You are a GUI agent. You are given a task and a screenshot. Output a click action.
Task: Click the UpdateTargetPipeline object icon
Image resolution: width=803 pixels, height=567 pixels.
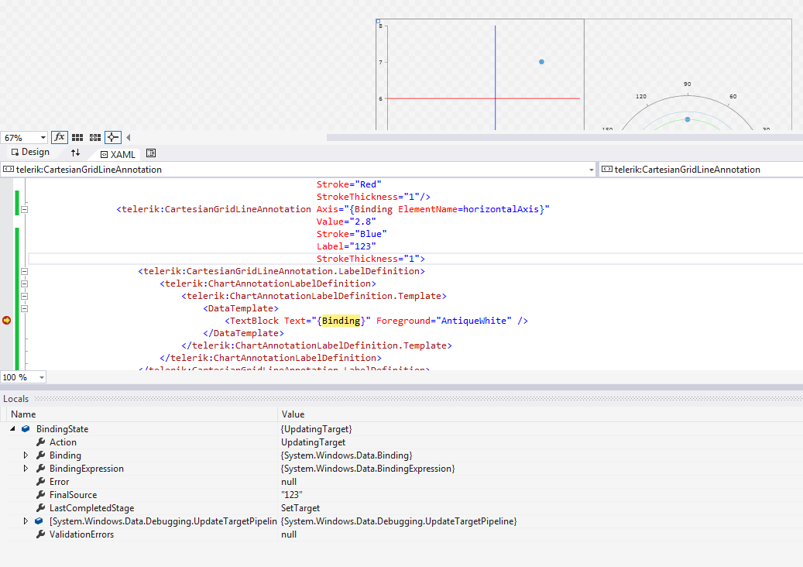(x=39, y=521)
